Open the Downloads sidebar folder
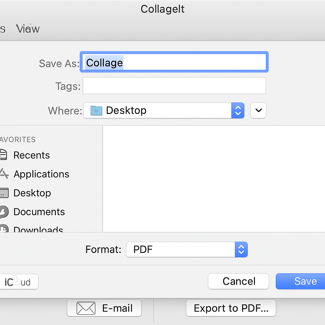325x325 pixels. tap(38, 229)
